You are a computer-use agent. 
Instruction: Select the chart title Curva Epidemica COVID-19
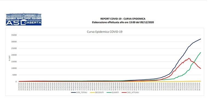pyautogui.click(x=105, y=32)
